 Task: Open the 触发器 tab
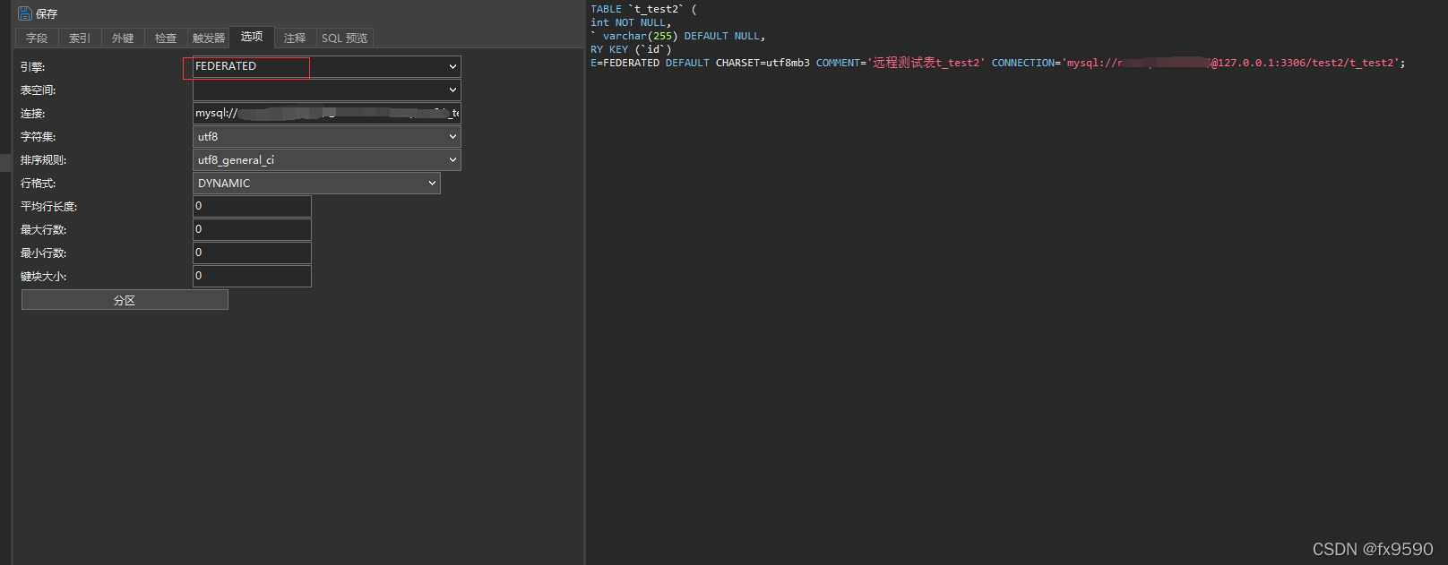209,38
